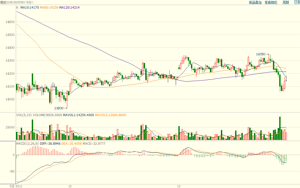300x188 pixels.
Task: Click the orange MAVOL2:12064.8000 label
Action: 110,115
